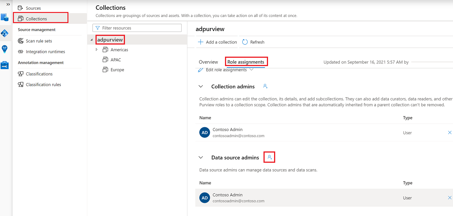This screenshot has height=216, width=453.
Task: Remove Contoso Admin from Collection admins
Action: click(x=450, y=133)
